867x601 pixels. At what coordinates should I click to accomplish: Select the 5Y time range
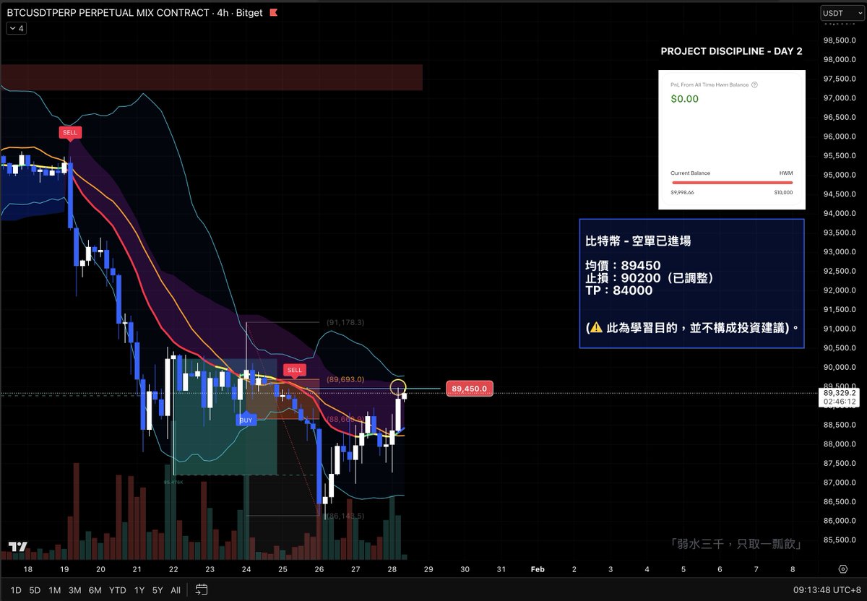(157, 590)
